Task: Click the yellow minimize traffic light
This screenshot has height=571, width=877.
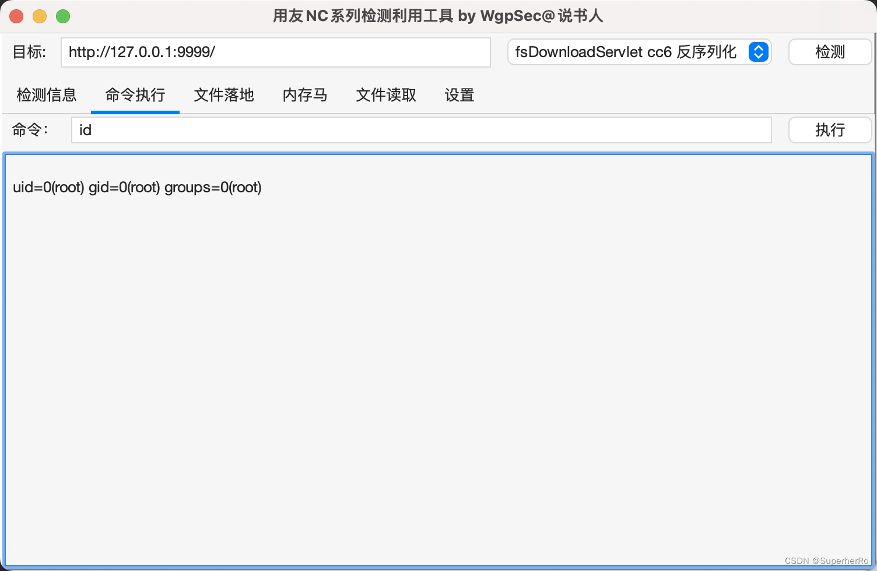Action: (x=40, y=16)
